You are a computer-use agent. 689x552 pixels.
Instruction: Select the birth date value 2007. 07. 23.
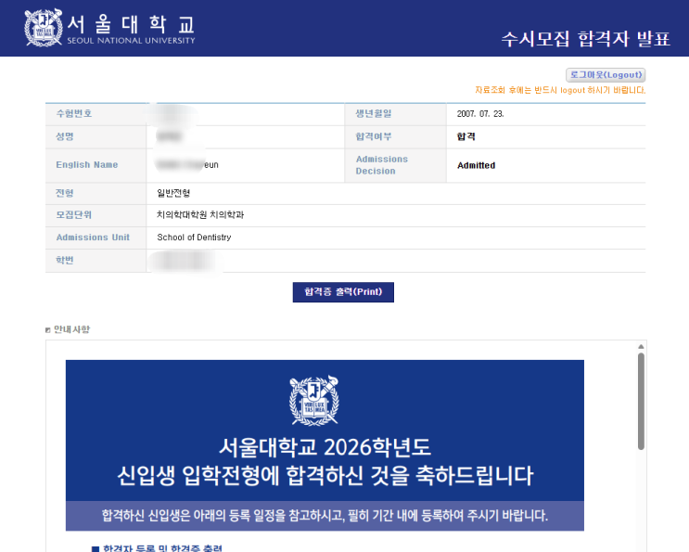[x=480, y=114]
